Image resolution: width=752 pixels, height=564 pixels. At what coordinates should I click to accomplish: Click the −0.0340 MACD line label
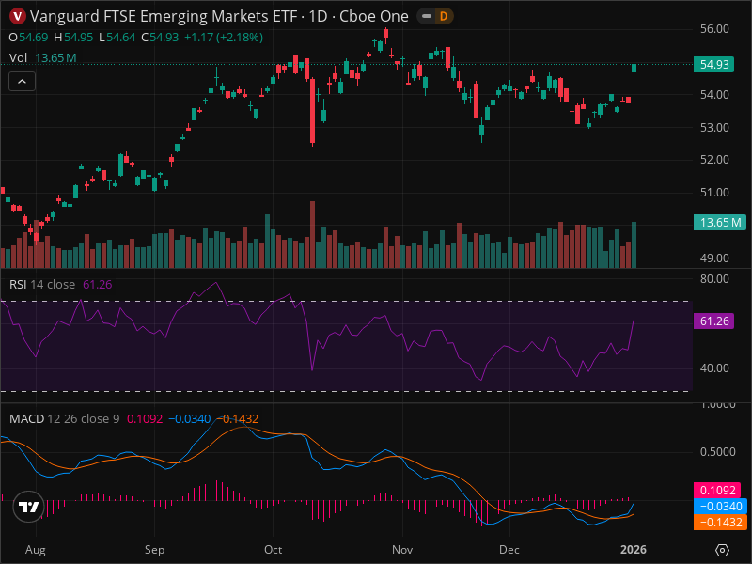click(x=719, y=506)
